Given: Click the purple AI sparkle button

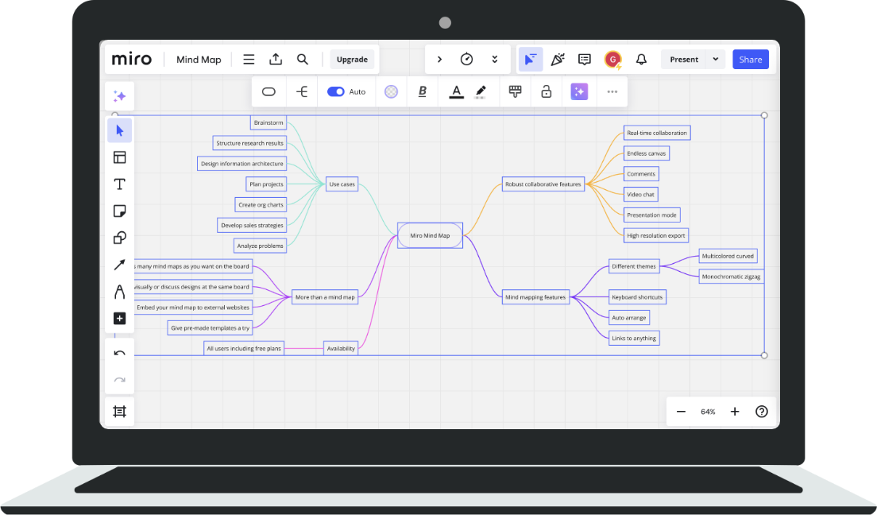Looking at the screenshot, I should [x=579, y=92].
